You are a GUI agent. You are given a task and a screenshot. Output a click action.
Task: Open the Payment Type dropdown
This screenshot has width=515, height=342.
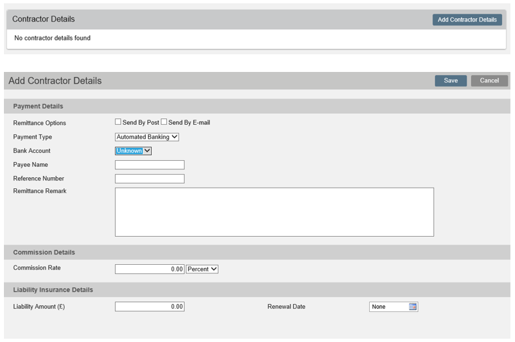pos(147,137)
